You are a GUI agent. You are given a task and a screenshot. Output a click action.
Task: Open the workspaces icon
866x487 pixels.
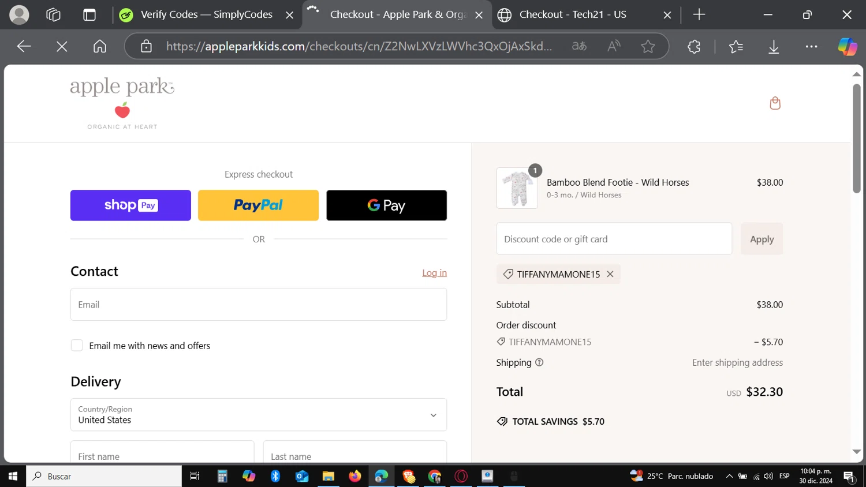(53, 15)
